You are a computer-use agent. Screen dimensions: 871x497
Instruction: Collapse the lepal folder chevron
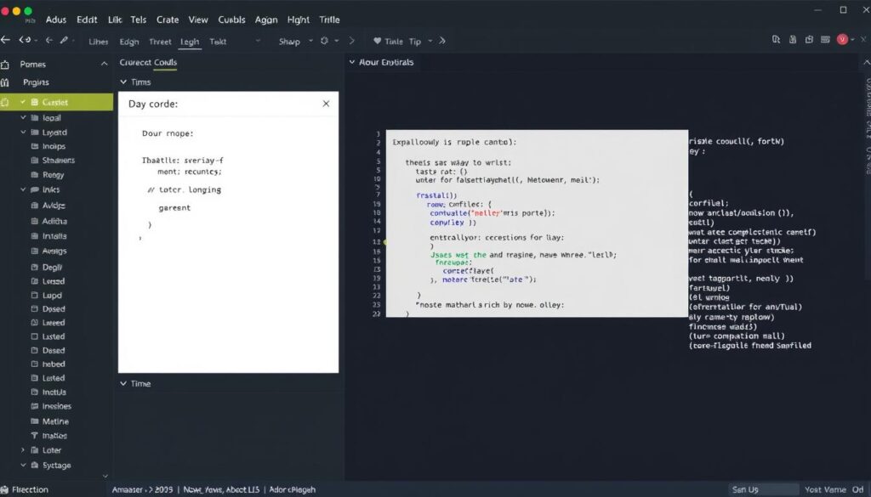[x=23, y=117]
